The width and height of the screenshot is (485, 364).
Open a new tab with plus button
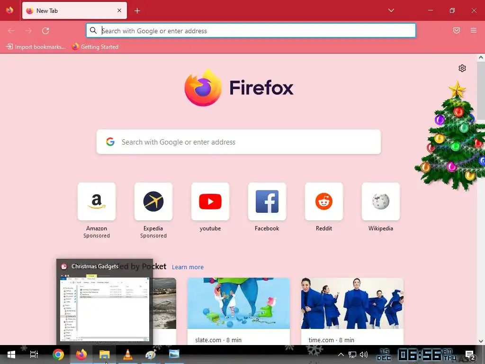point(137,11)
